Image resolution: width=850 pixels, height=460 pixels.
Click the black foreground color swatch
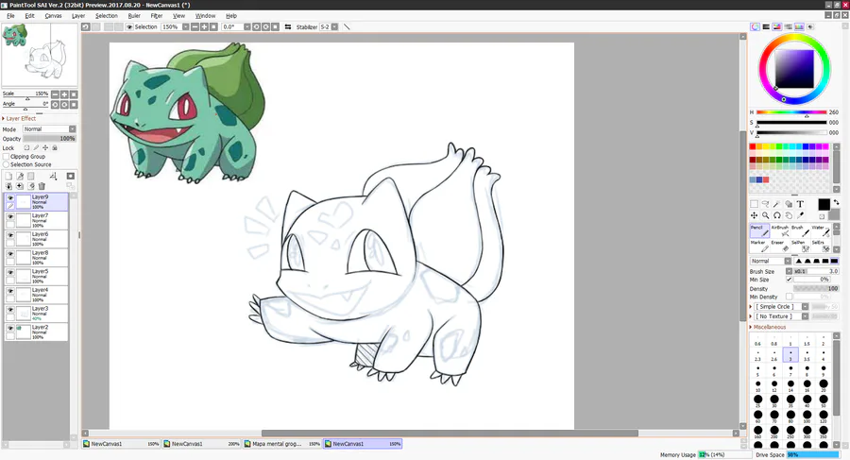[x=824, y=205]
